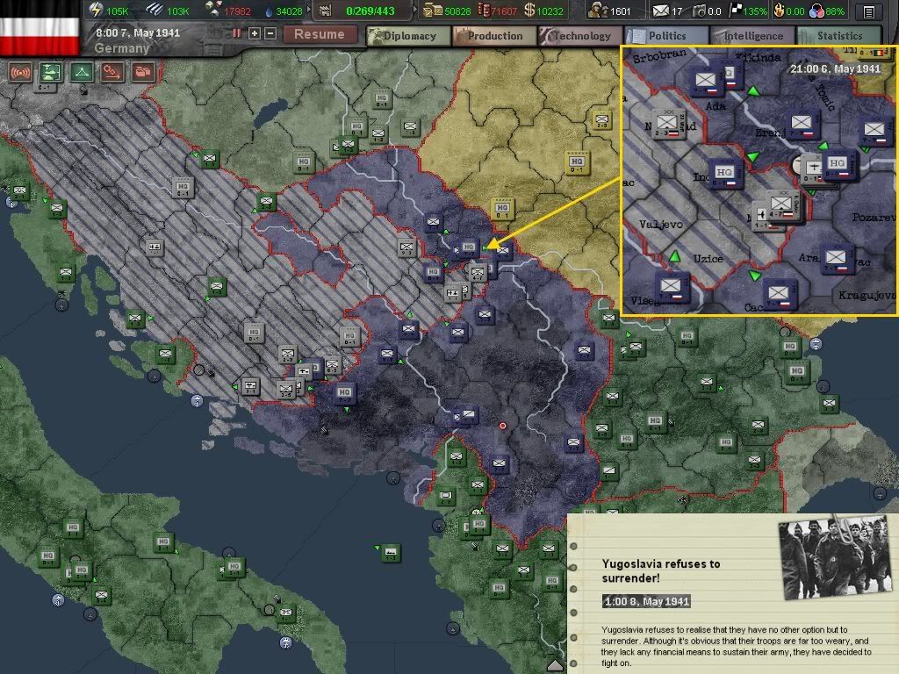Open the main menu button at top right
Viewport: 899px width, 674px height.
pyautogui.click(x=868, y=11)
